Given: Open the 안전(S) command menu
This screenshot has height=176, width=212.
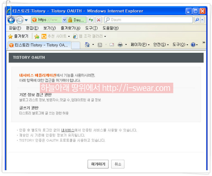Looking at the screenshot, I should (x=161, y=44).
